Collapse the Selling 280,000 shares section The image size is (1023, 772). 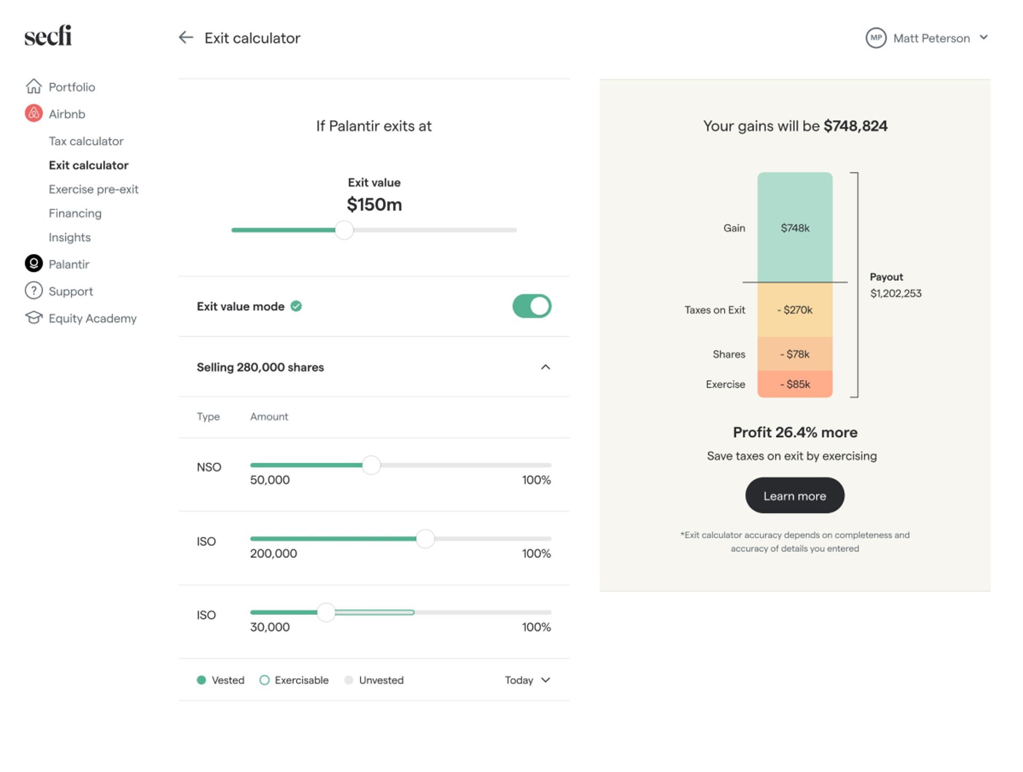545,367
